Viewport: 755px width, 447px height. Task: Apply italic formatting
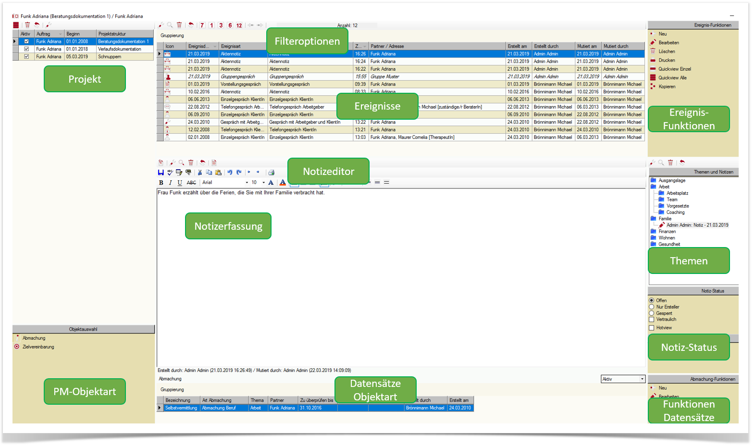pos(170,183)
